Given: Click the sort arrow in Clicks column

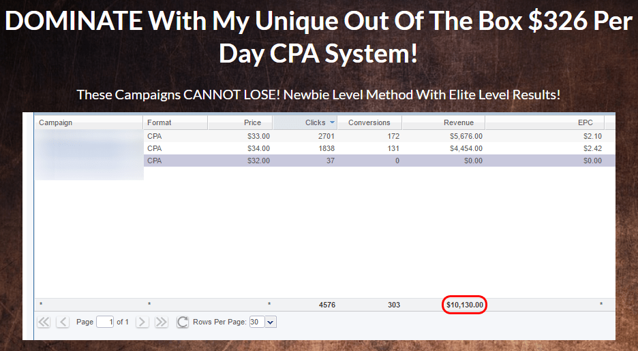Looking at the screenshot, I should pos(332,122).
